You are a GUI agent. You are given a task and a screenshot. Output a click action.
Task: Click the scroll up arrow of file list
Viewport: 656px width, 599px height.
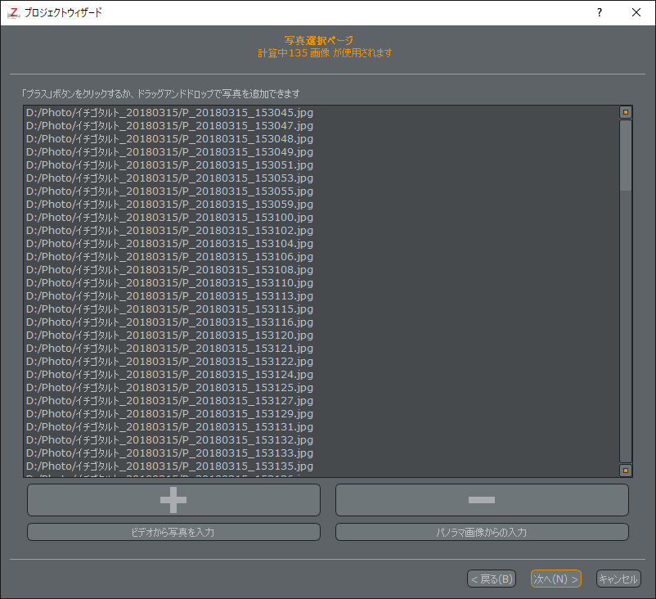(626, 112)
